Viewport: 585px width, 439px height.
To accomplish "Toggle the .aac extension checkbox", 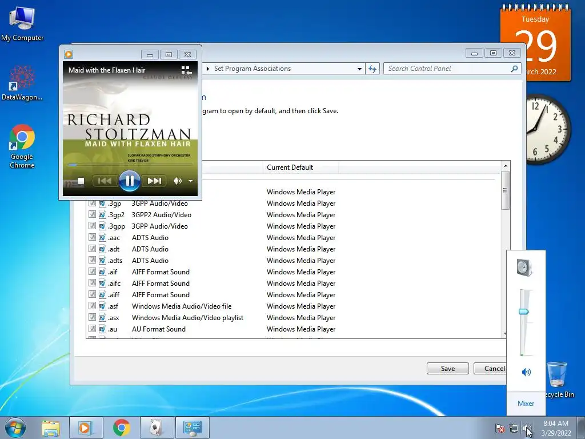I will coord(92,237).
